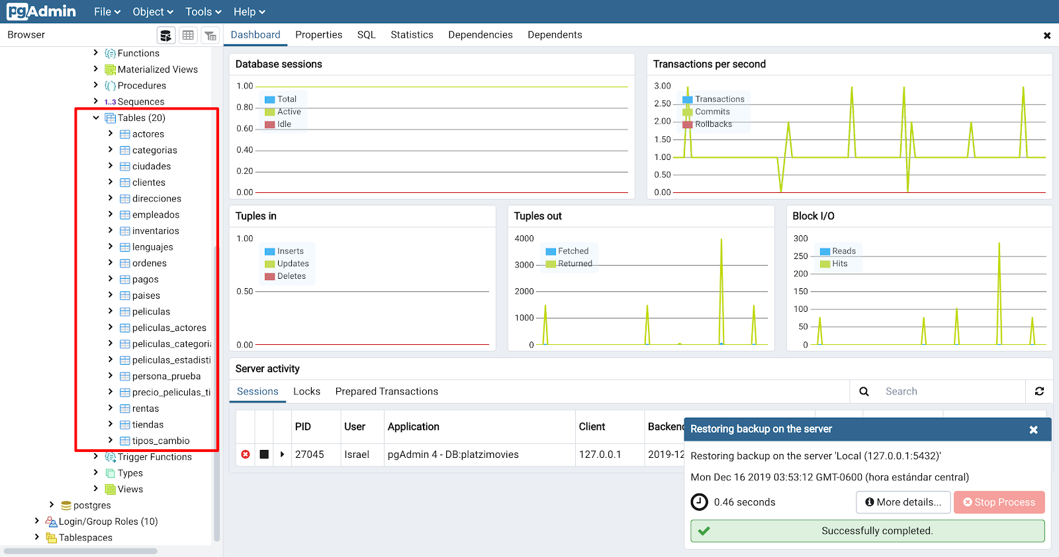Close the Restoring backup notification
This screenshot has height=557, width=1059.
coord(1033,429)
